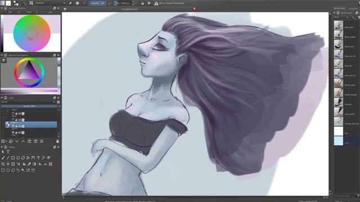The width and height of the screenshot is (360, 202).
Task: Select the Line tool
Action: (x=8, y=158)
